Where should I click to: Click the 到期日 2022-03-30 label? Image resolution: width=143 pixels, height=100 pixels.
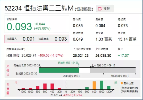26,74
